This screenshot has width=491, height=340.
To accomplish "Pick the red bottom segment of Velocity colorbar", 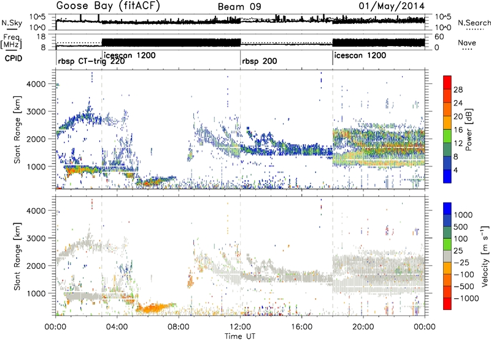I will tap(447, 304).
